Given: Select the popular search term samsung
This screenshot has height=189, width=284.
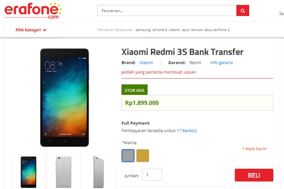Looking at the screenshot, I should 143,30.
